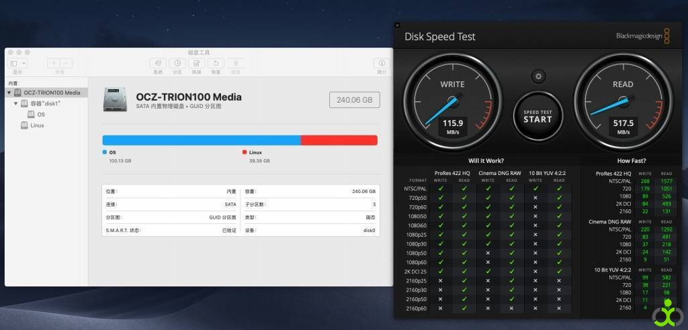Click the OS volume icon in sidebar
This screenshot has height=330, width=688.
31,115
